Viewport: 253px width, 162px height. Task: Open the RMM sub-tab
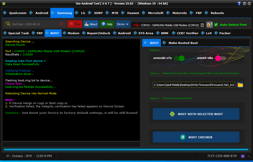tap(162, 33)
